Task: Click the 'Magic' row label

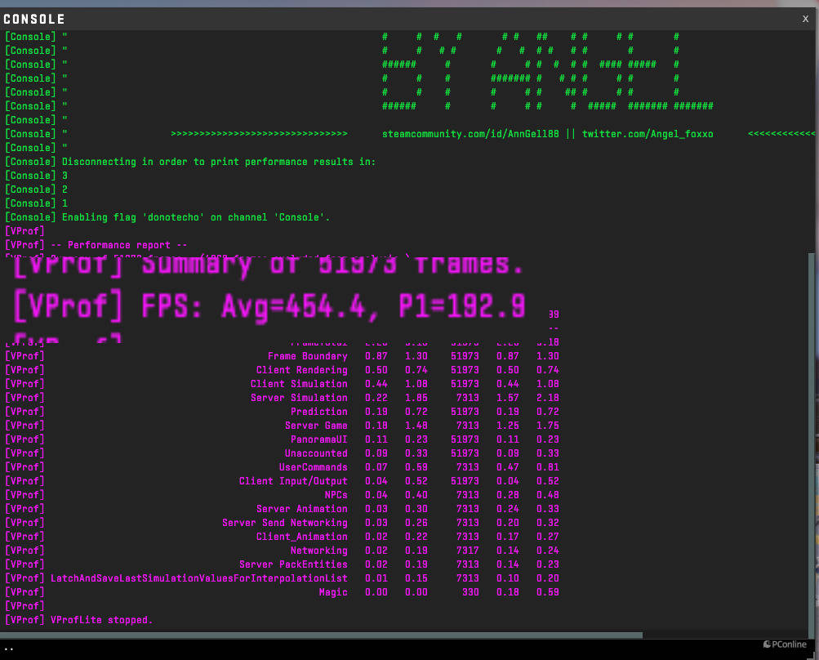Action: pos(333,592)
